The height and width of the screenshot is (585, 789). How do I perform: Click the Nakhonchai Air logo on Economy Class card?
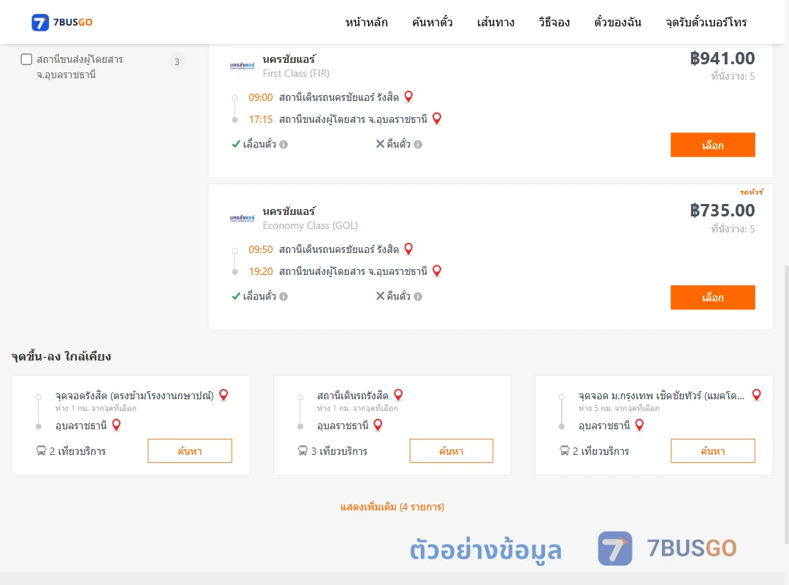point(242,218)
